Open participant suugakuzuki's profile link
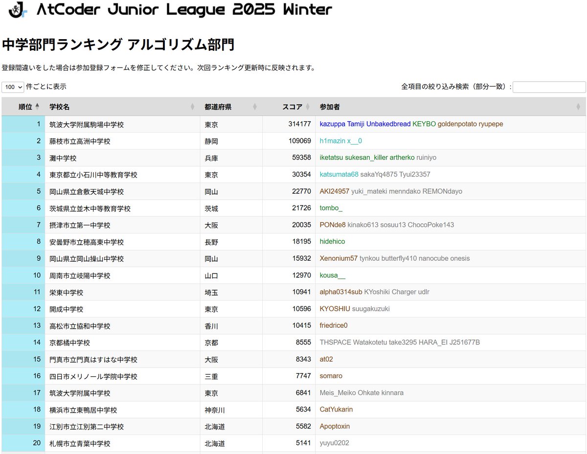This screenshot has width=587, height=454. tap(371, 308)
